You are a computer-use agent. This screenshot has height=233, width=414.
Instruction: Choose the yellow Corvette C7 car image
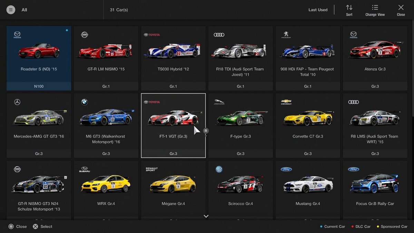[308, 118]
